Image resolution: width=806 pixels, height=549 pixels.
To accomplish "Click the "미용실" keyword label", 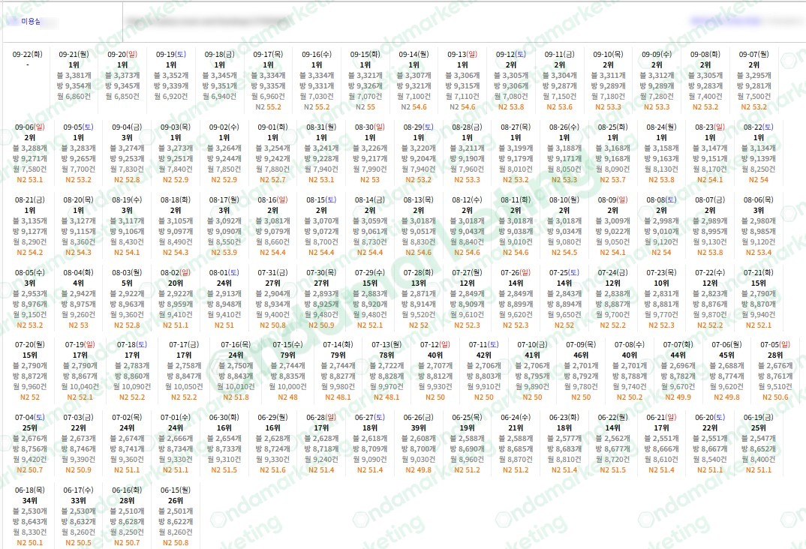I will pos(31,22).
